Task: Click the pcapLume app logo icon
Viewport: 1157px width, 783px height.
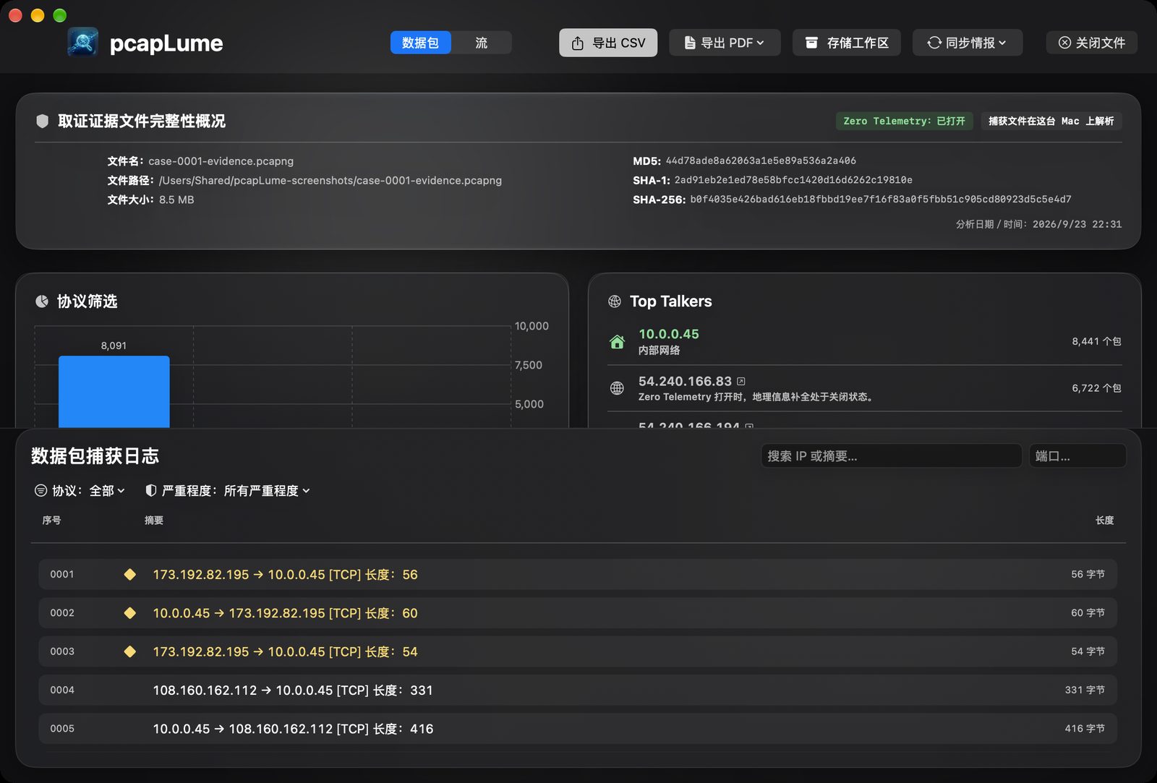Action: click(x=83, y=43)
